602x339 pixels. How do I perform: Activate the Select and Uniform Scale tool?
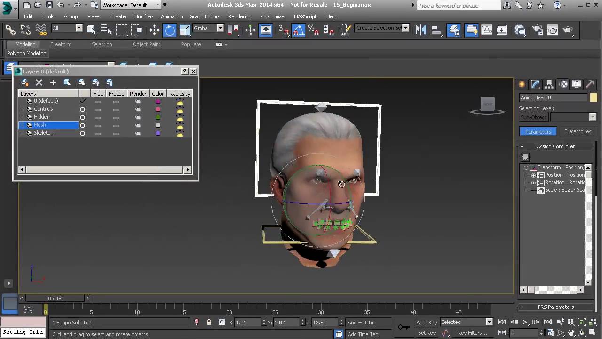tap(185, 30)
